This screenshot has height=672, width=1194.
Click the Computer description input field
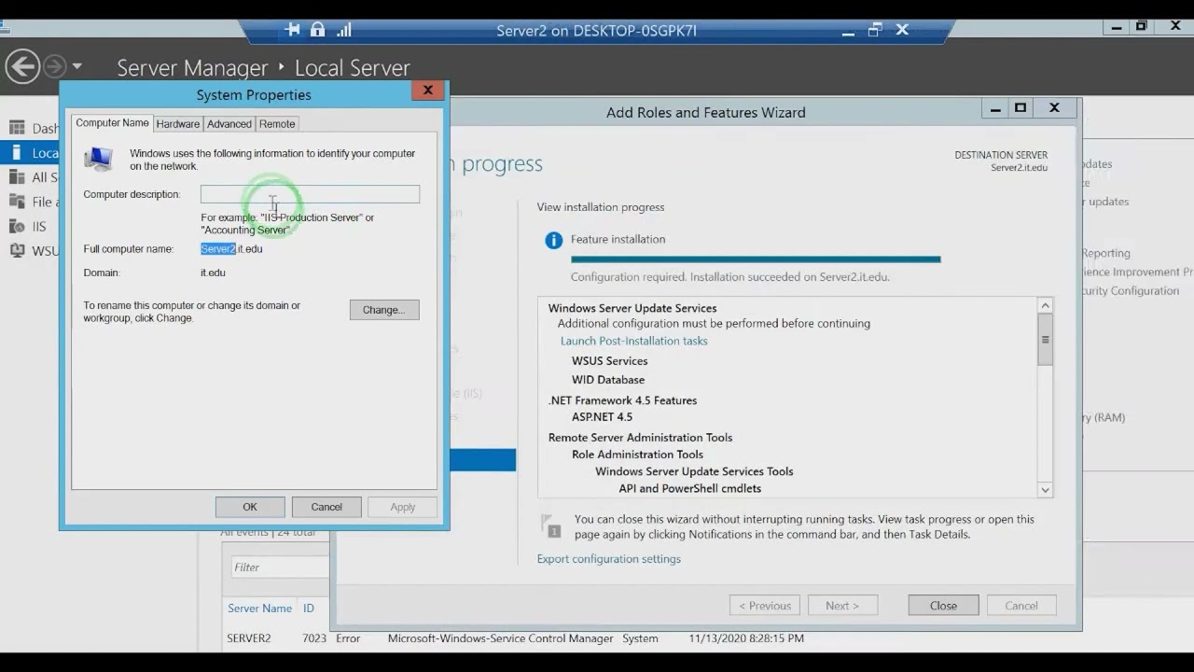[x=310, y=194]
